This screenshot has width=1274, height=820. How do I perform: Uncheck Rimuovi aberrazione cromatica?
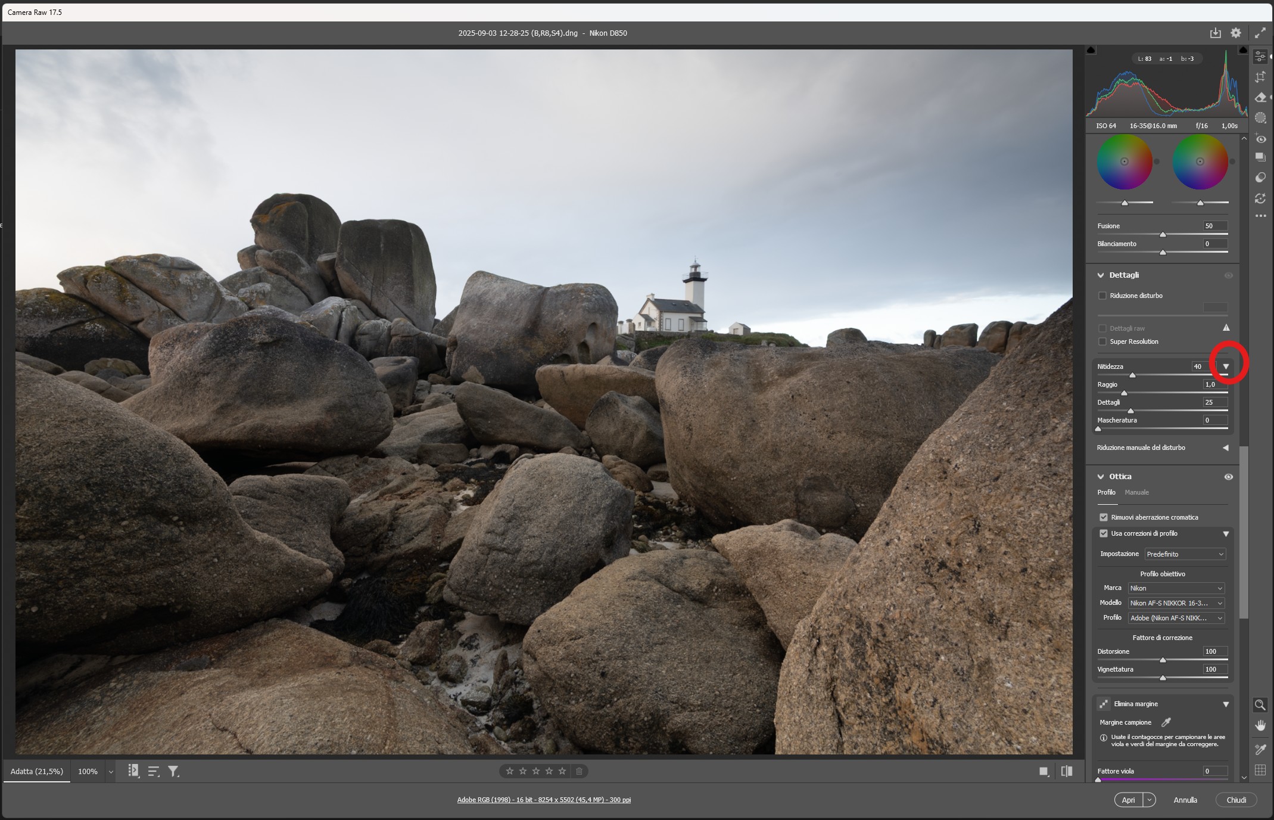pos(1104,517)
